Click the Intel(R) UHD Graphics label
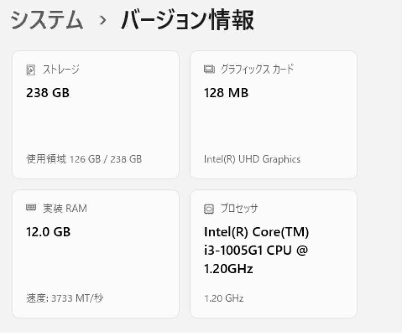Image resolution: width=402 pixels, height=333 pixels. point(252,159)
